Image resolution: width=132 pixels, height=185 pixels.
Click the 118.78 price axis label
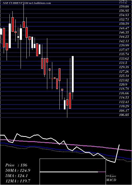coord(124,89)
